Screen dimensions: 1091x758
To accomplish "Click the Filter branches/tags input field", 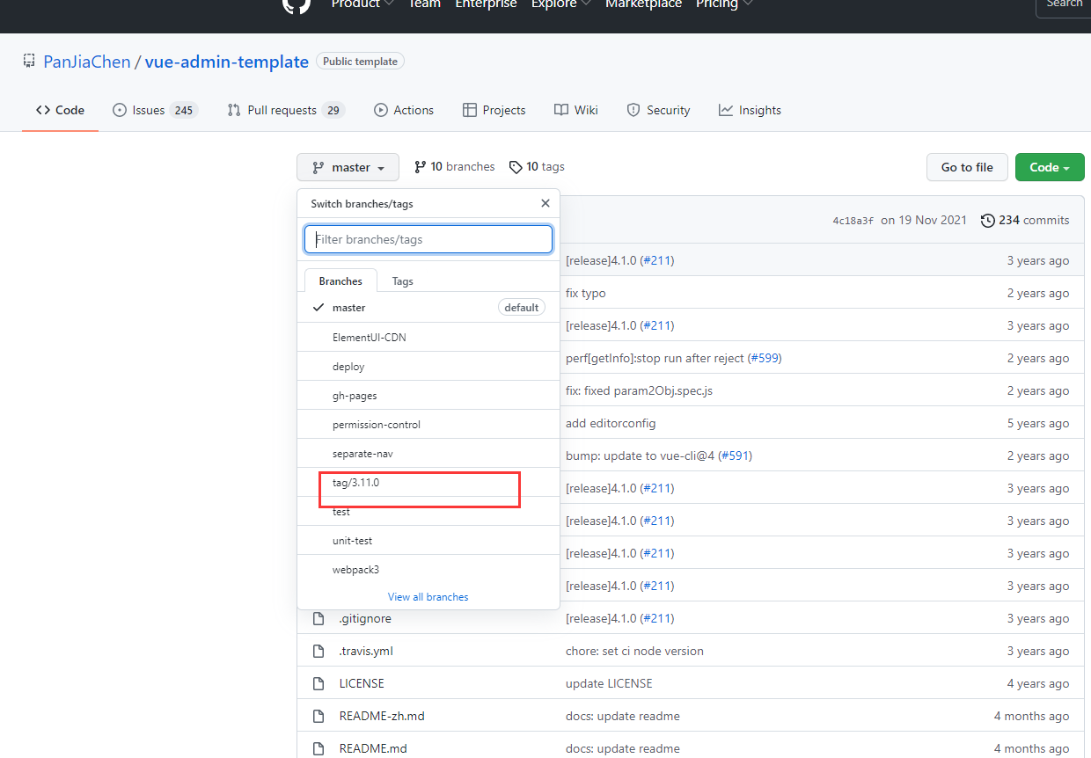I will coord(428,238).
